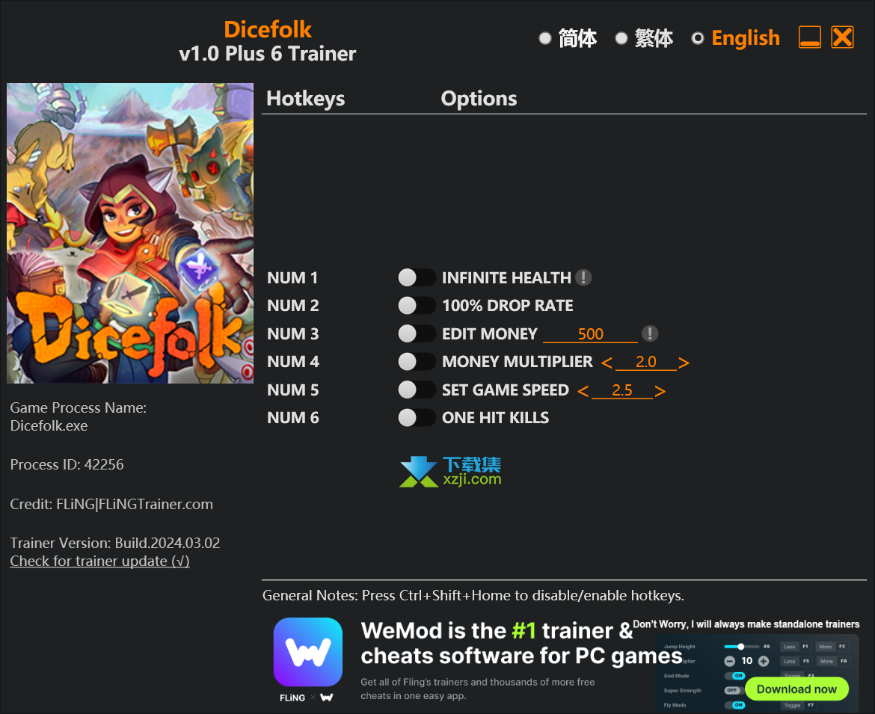
Task: Click the Edit Money value field
Action: click(590, 333)
